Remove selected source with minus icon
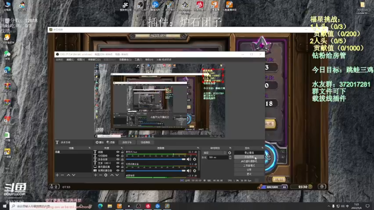The width and height of the screenshot is (374, 210). click(x=101, y=175)
